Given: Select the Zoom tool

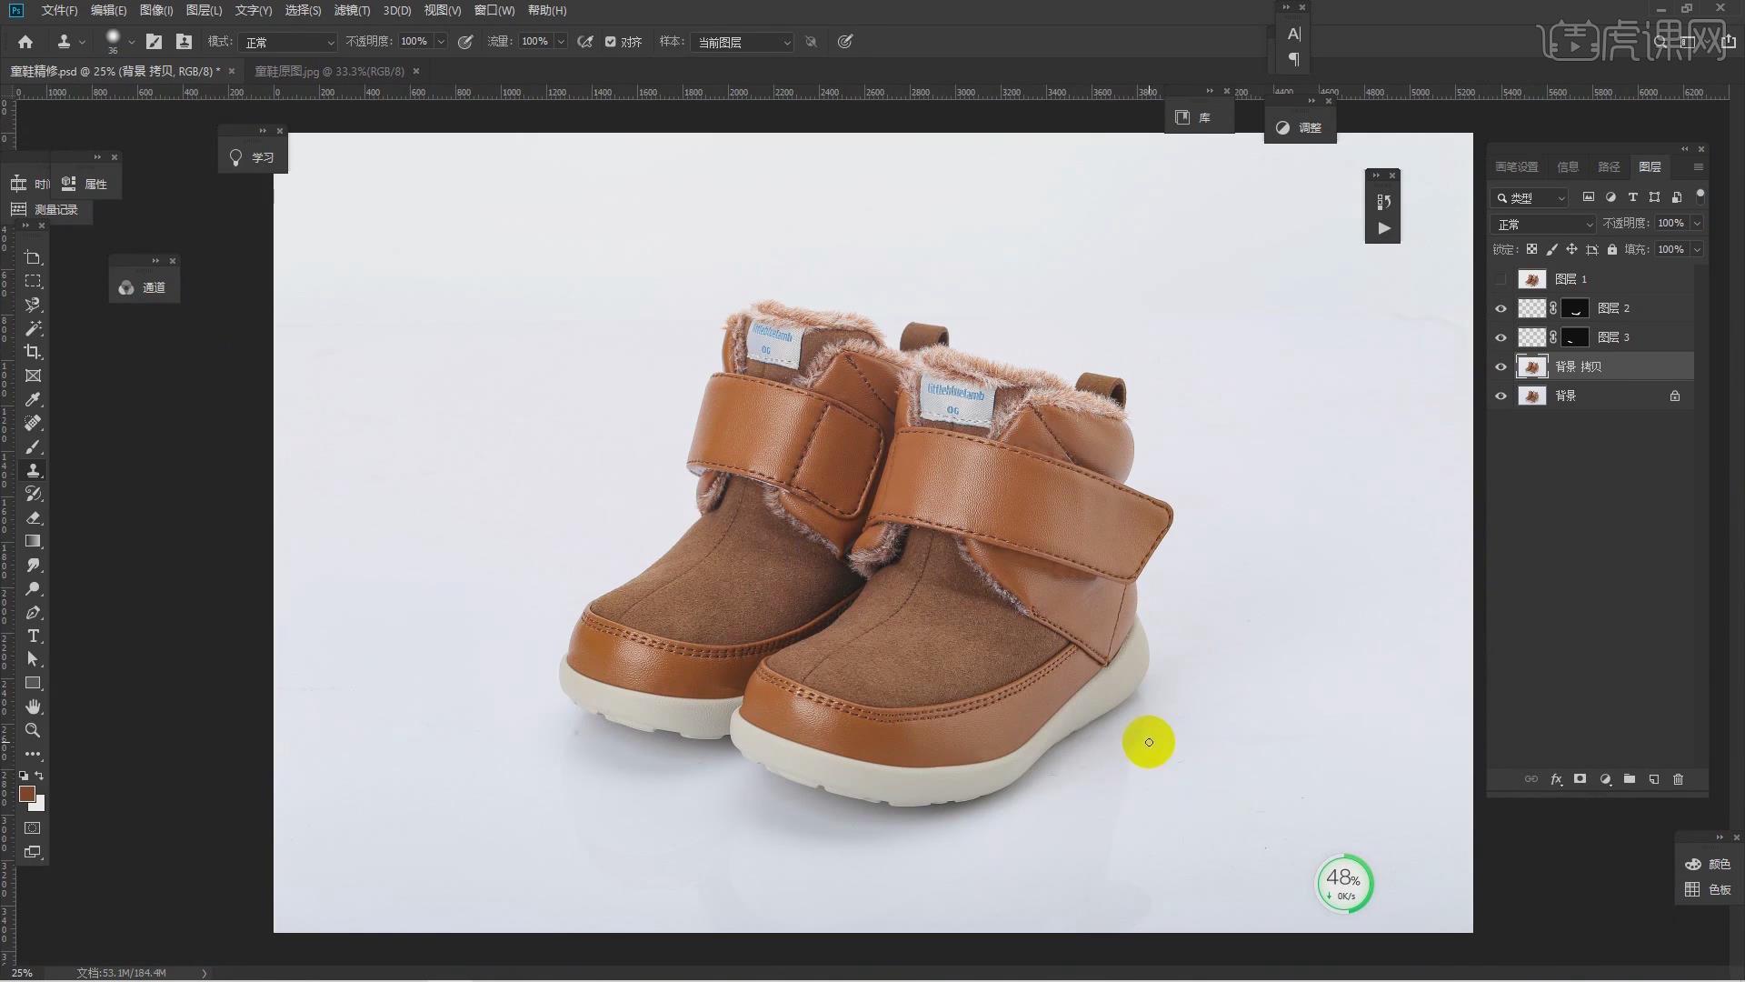Looking at the screenshot, I should pos(34,731).
